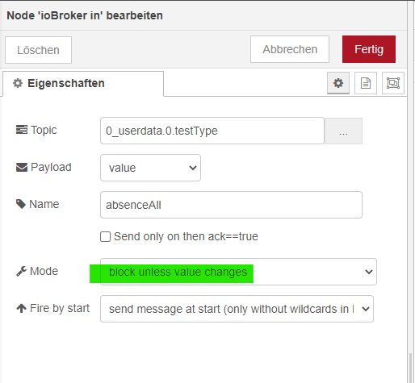Expand the Mode dropdown list
Screen dimensions: 415x383
click(238, 272)
